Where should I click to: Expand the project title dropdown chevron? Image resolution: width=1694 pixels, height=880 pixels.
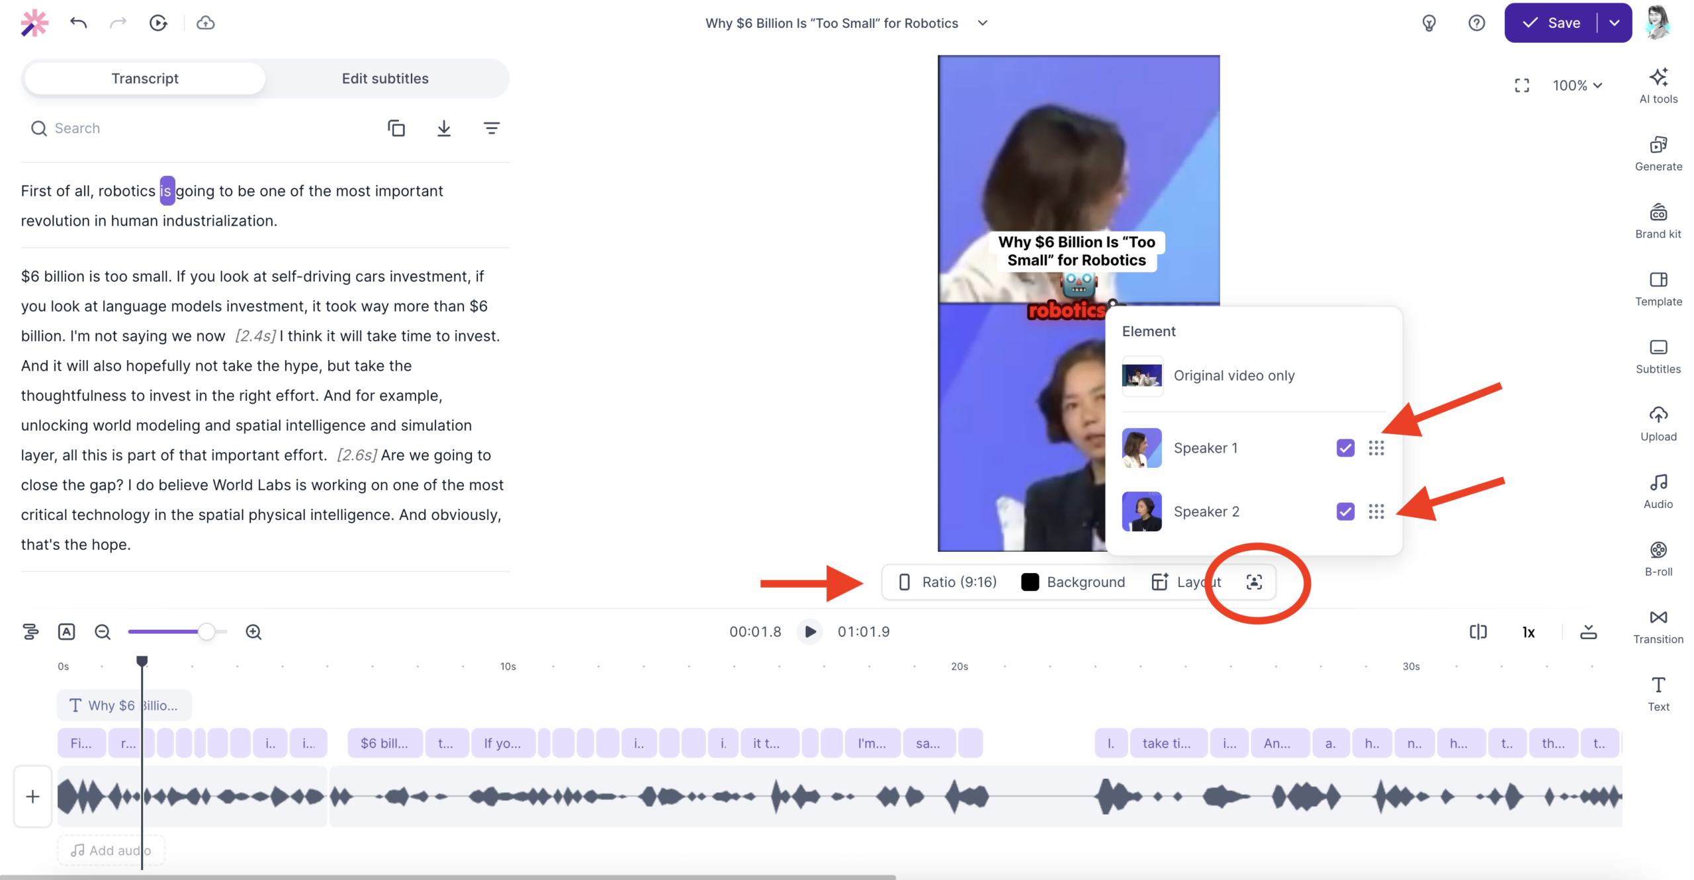[982, 23]
